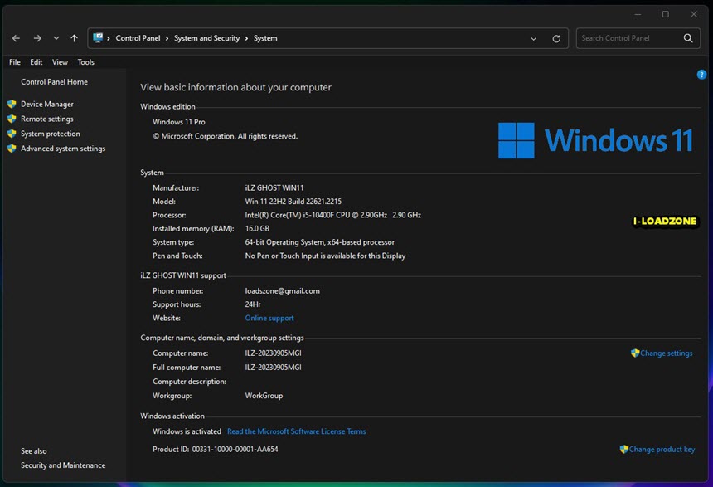713x487 pixels.
Task: Click Change product key link
Action: pyautogui.click(x=662, y=450)
